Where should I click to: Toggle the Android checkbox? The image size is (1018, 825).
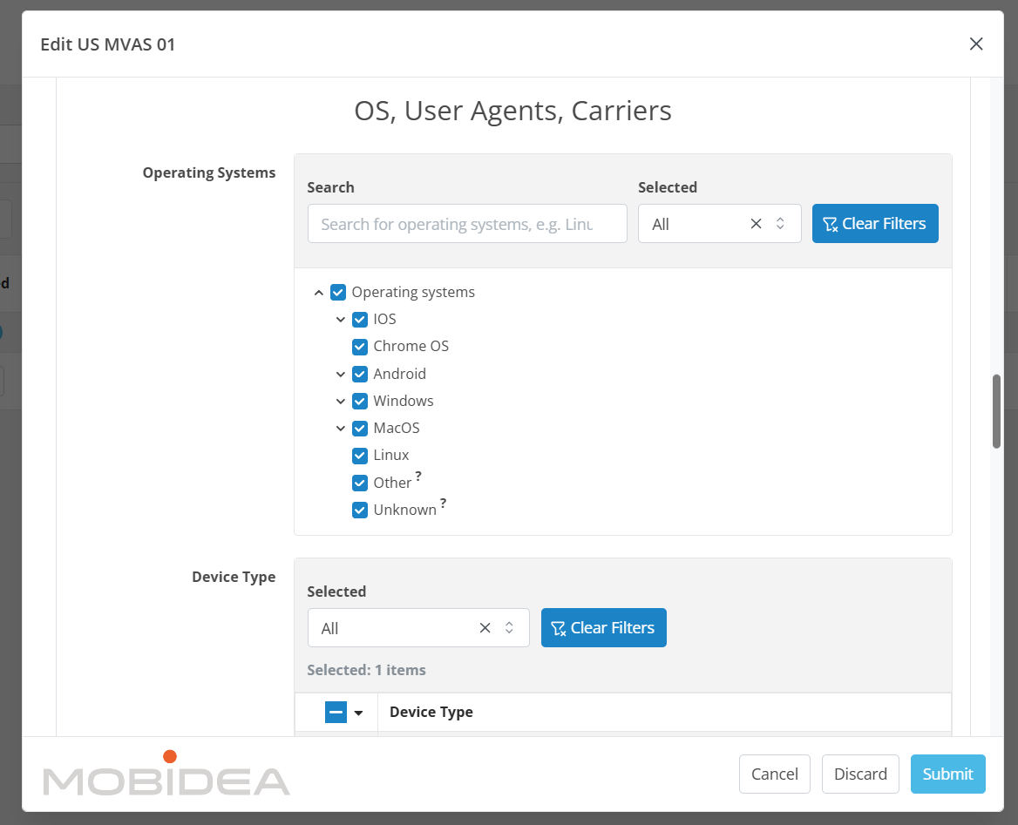pos(360,374)
